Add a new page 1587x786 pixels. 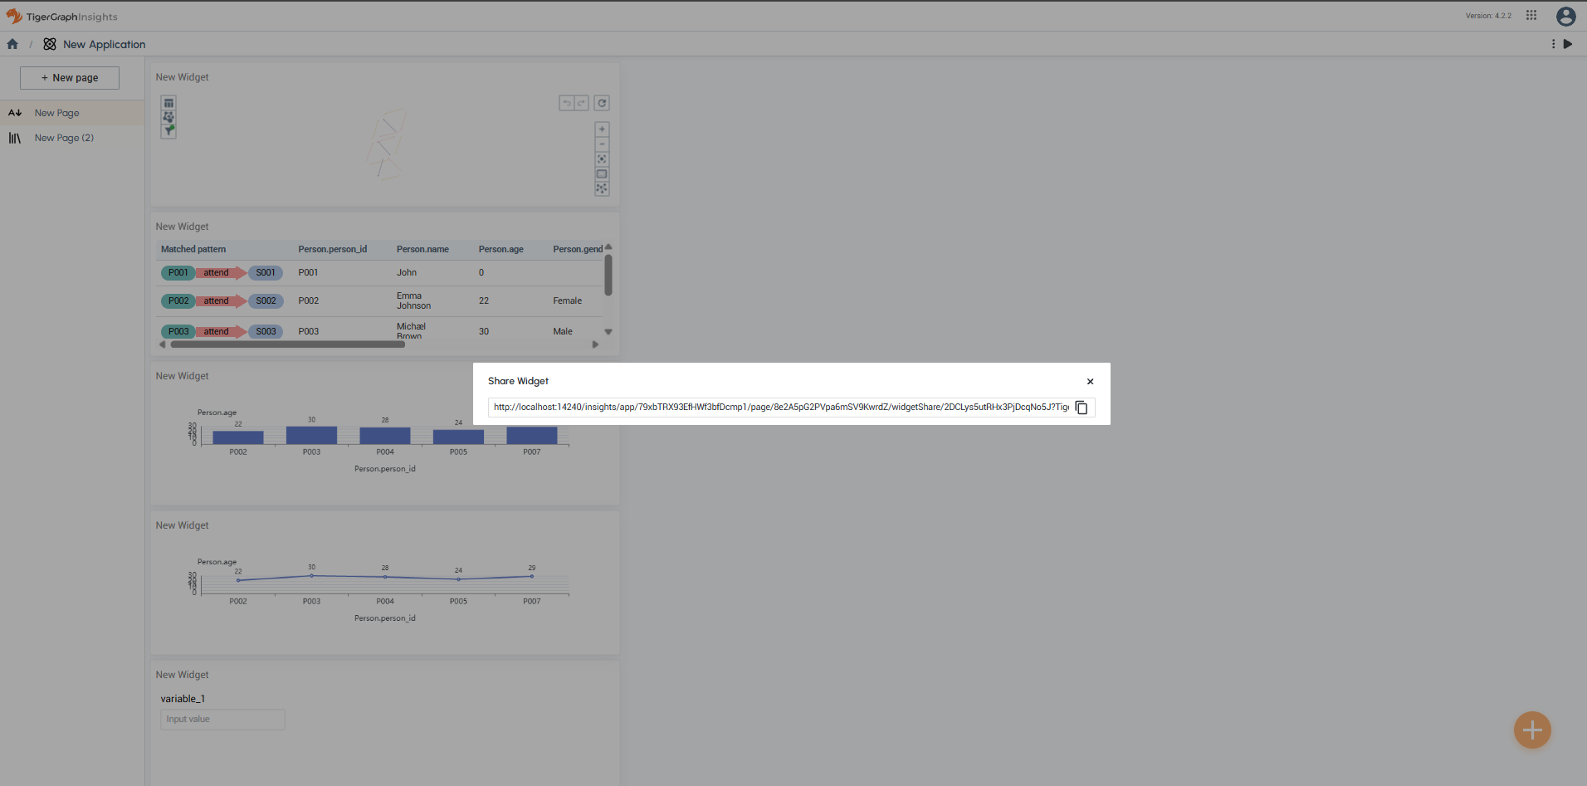coord(70,78)
